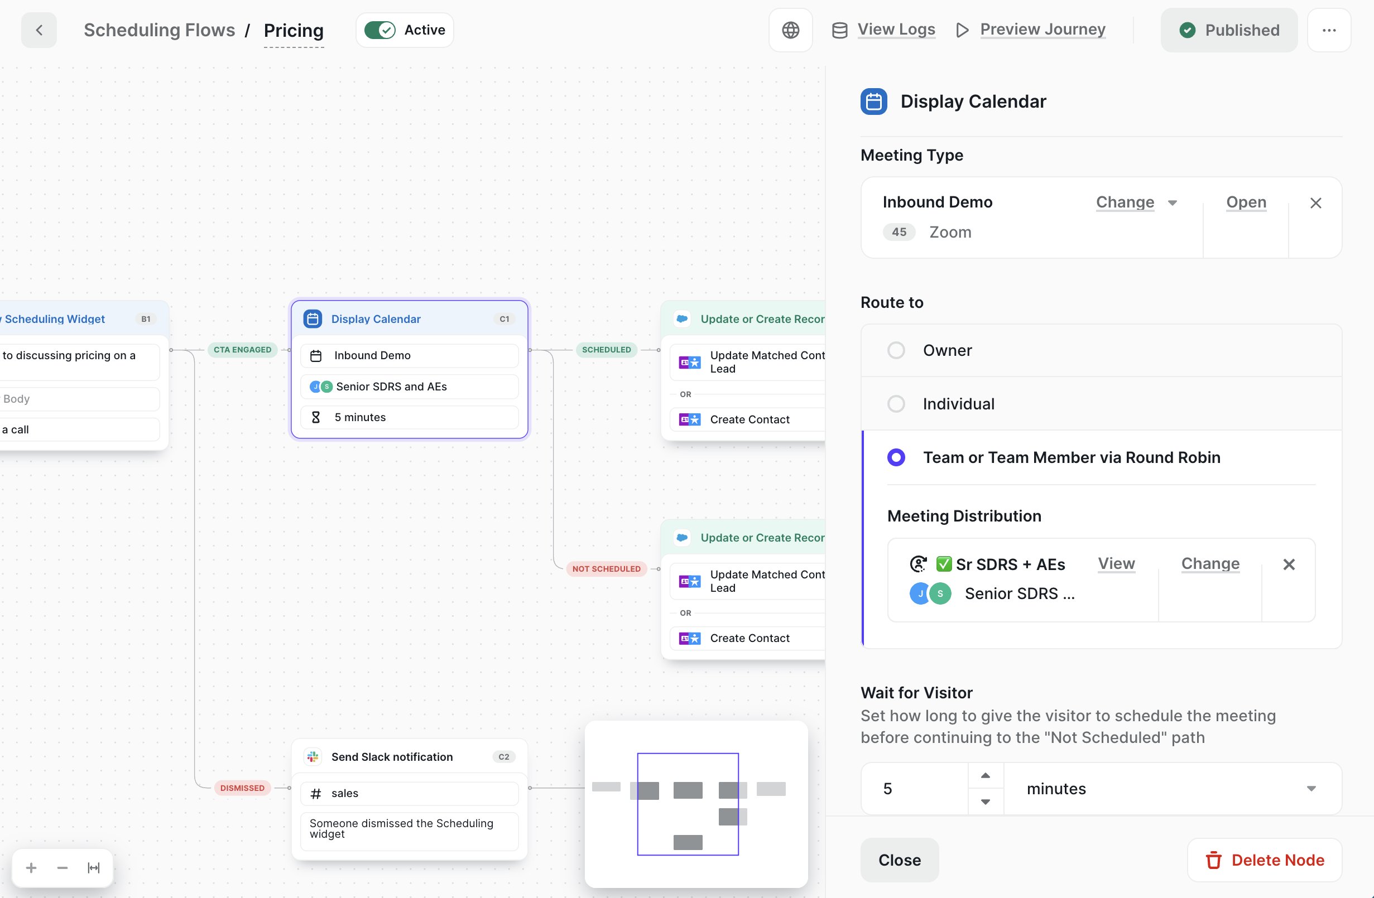Click Salesforce icon on lower Update or Create Record node
Viewport: 1374px width, 898px height.
(683, 538)
